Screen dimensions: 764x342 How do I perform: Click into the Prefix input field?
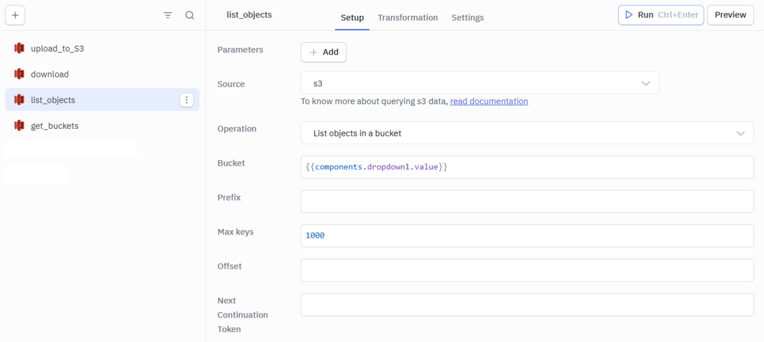click(x=526, y=202)
